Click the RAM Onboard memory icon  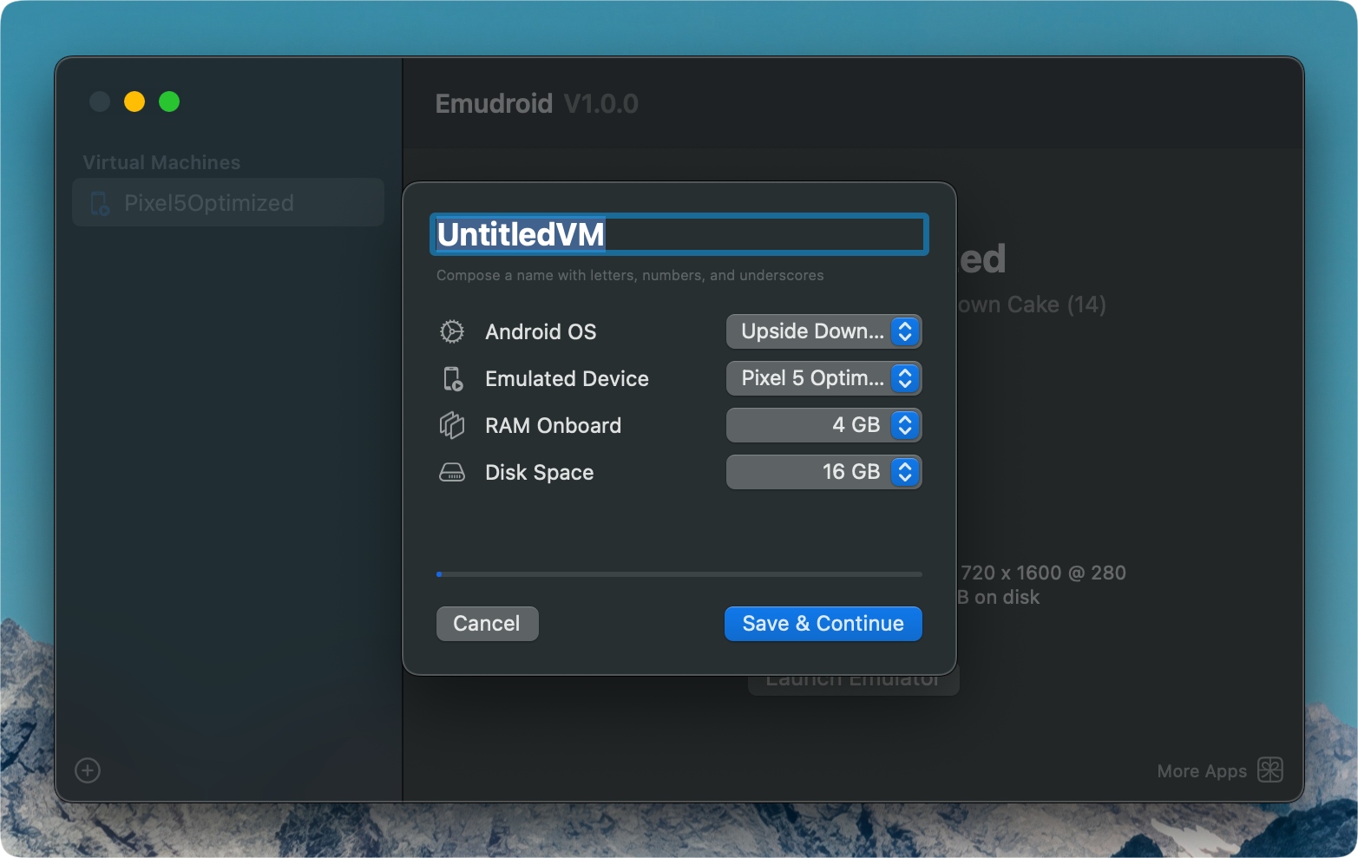point(452,425)
